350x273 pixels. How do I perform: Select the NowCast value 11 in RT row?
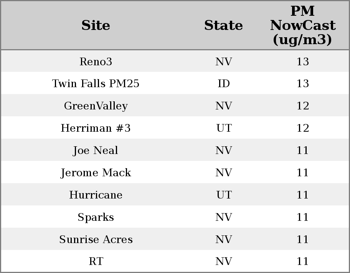pos(302,261)
